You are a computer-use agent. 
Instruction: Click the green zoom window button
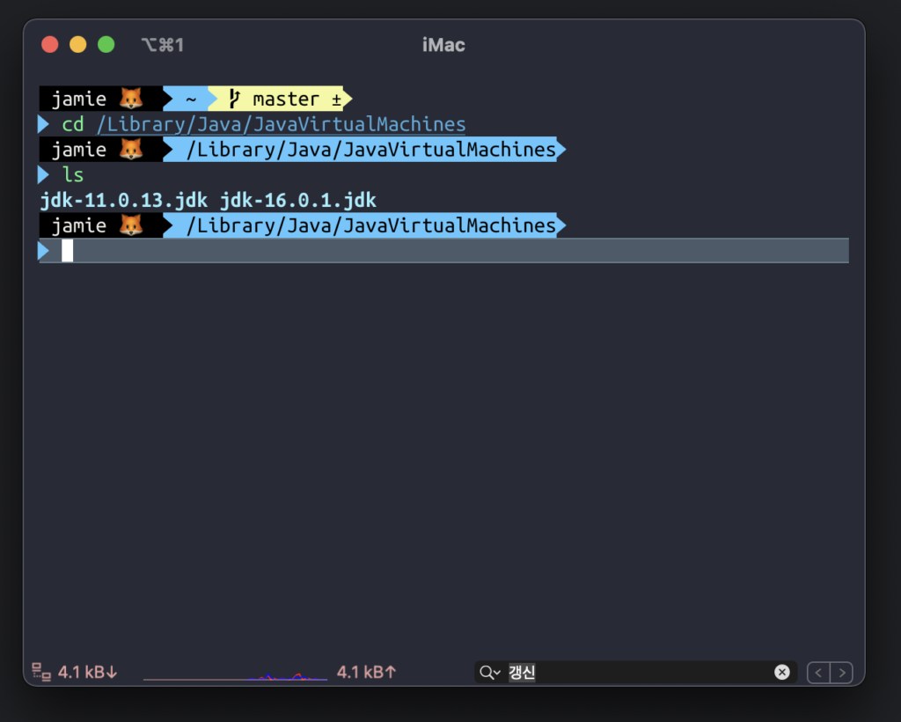point(106,44)
